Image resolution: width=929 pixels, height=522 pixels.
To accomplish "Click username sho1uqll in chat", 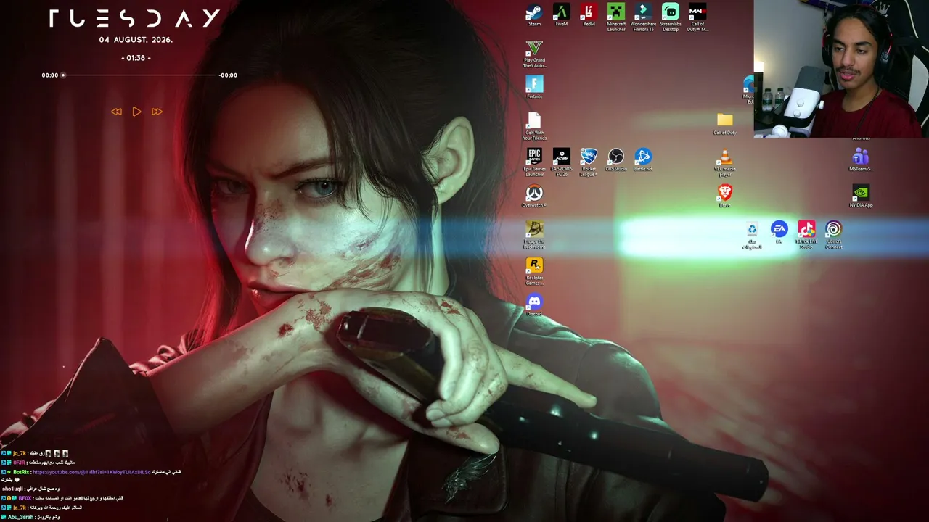I will pos(14,489).
